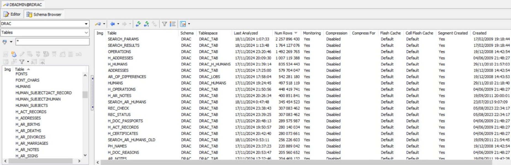The image size is (511, 165).
Task: Open dropdown arrow next to back arrow
Action: coord(118,24)
